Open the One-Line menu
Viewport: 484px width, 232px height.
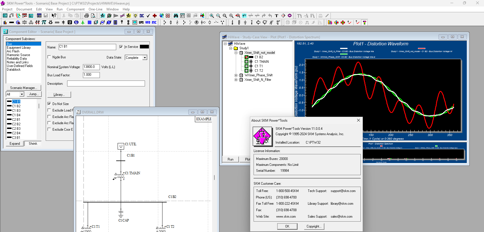(x=96, y=9)
